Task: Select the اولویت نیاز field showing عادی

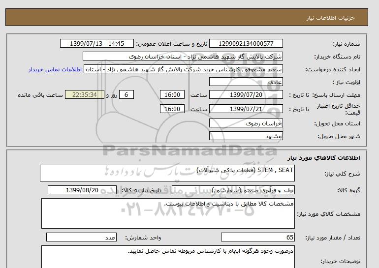Action: point(246,82)
